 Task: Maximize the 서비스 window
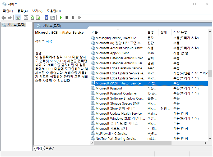click(195, 4)
